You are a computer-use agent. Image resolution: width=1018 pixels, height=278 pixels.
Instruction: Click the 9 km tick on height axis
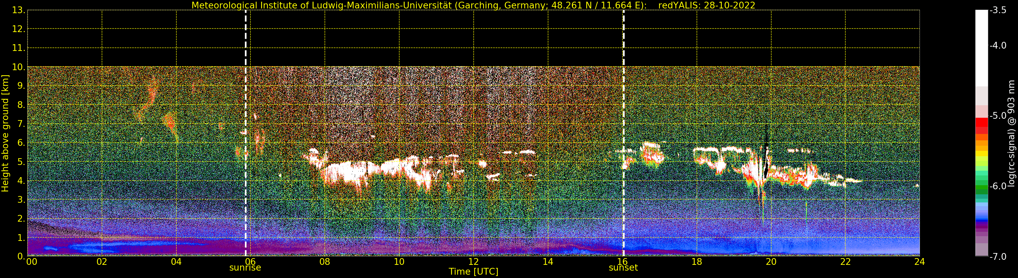pyautogui.click(x=21, y=86)
